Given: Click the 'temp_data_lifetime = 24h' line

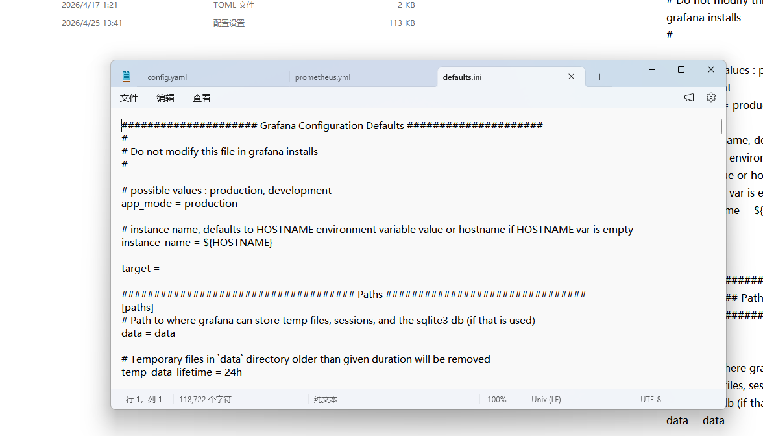Looking at the screenshot, I should tap(182, 372).
